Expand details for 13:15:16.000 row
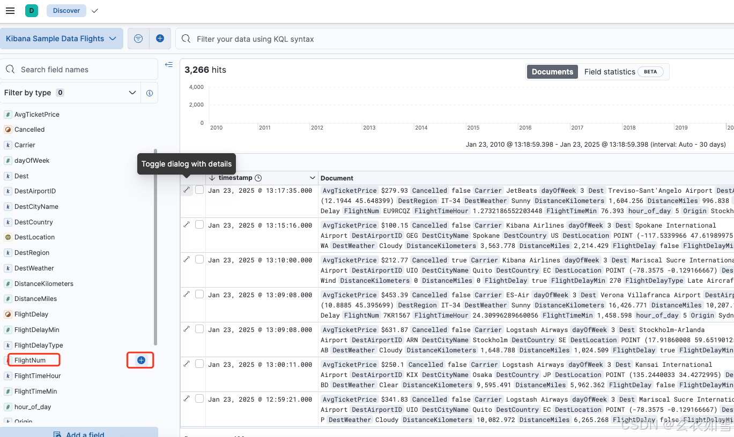The image size is (734, 437). tap(187, 224)
